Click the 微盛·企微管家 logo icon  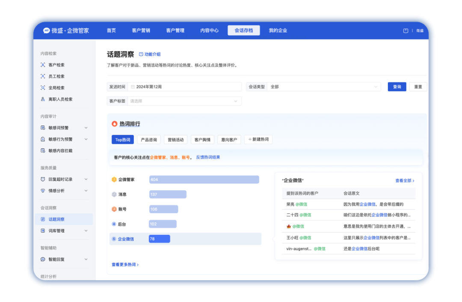(46, 30)
